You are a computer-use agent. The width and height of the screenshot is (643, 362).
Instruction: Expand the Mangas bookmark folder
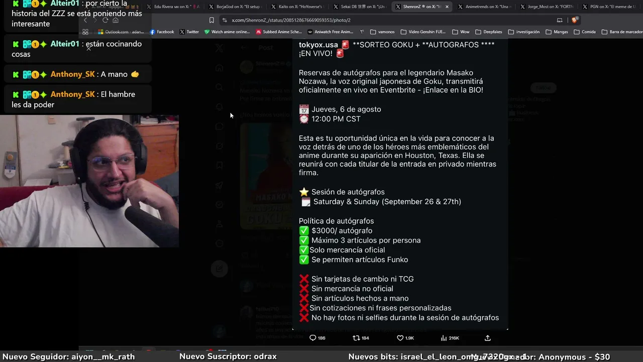point(557,32)
